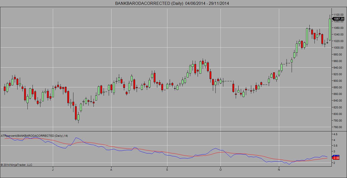The width and height of the screenshot is (347, 178).
Task: Click the 1060.00 price axis label
Action: click(339, 28)
